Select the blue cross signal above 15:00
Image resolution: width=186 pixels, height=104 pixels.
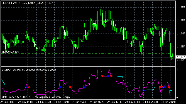point(84,87)
